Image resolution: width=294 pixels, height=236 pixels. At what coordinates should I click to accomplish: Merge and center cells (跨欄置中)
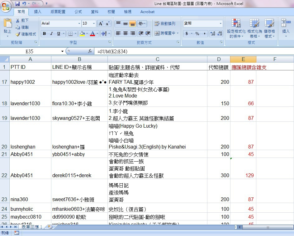pyautogui.click(x=165, y=33)
